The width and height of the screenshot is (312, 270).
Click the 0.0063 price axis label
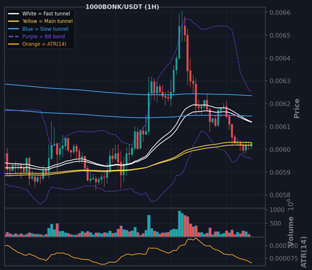coord(280,81)
